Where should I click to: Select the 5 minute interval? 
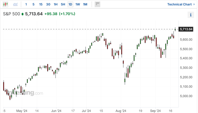point(33,4)
